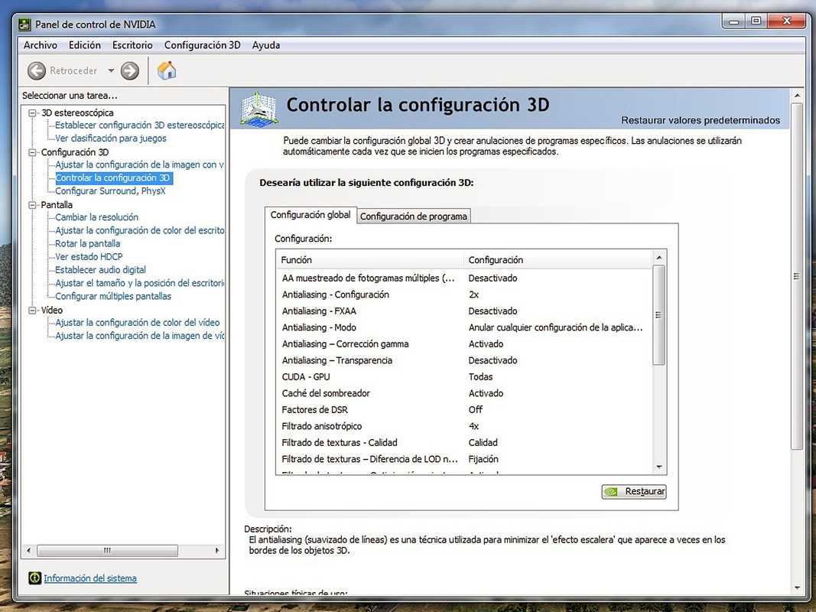Open the Edición menu

(x=84, y=45)
